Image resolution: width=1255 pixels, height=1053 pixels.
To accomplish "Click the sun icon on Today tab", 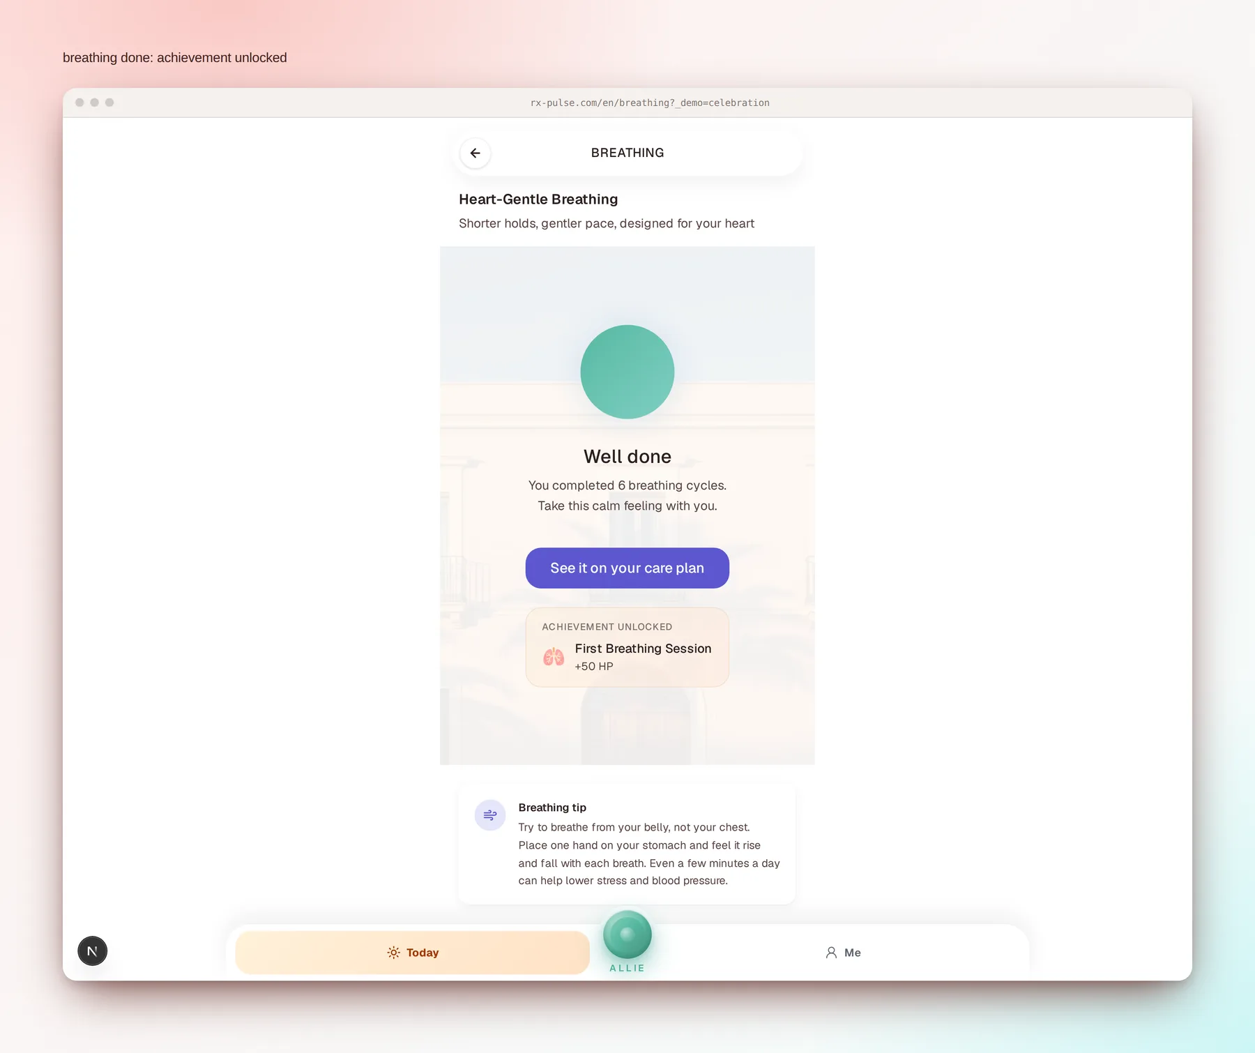I will coord(394,953).
